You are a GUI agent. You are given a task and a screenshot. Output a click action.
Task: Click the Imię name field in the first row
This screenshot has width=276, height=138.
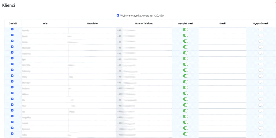tap(45, 30)
